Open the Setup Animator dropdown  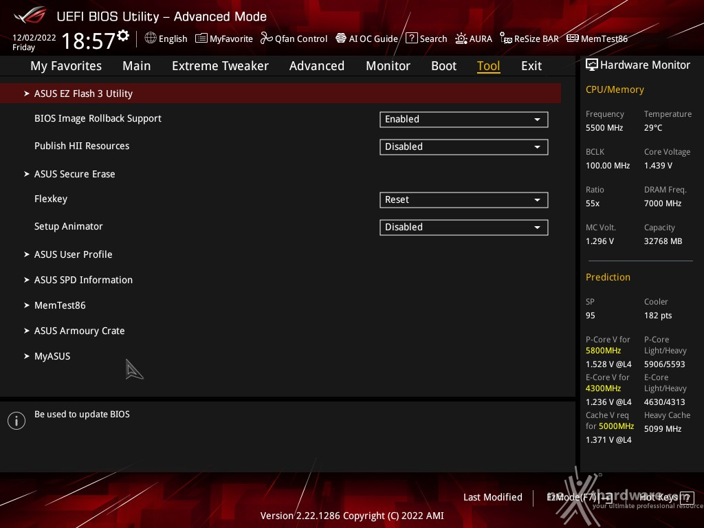464,227
